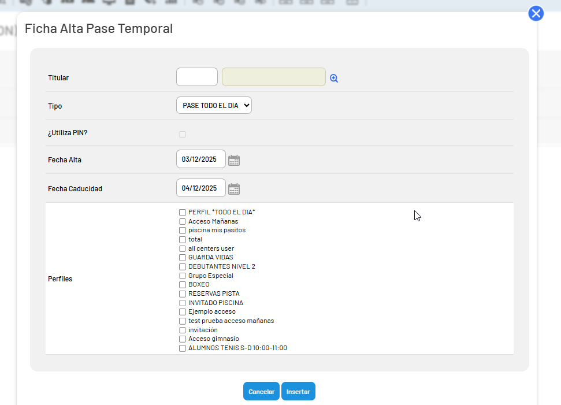Enable ALUMNOS TENIS S-D 10:00-11:00 profile
Screen dimensions: 561x405
[x=183, y=348]
